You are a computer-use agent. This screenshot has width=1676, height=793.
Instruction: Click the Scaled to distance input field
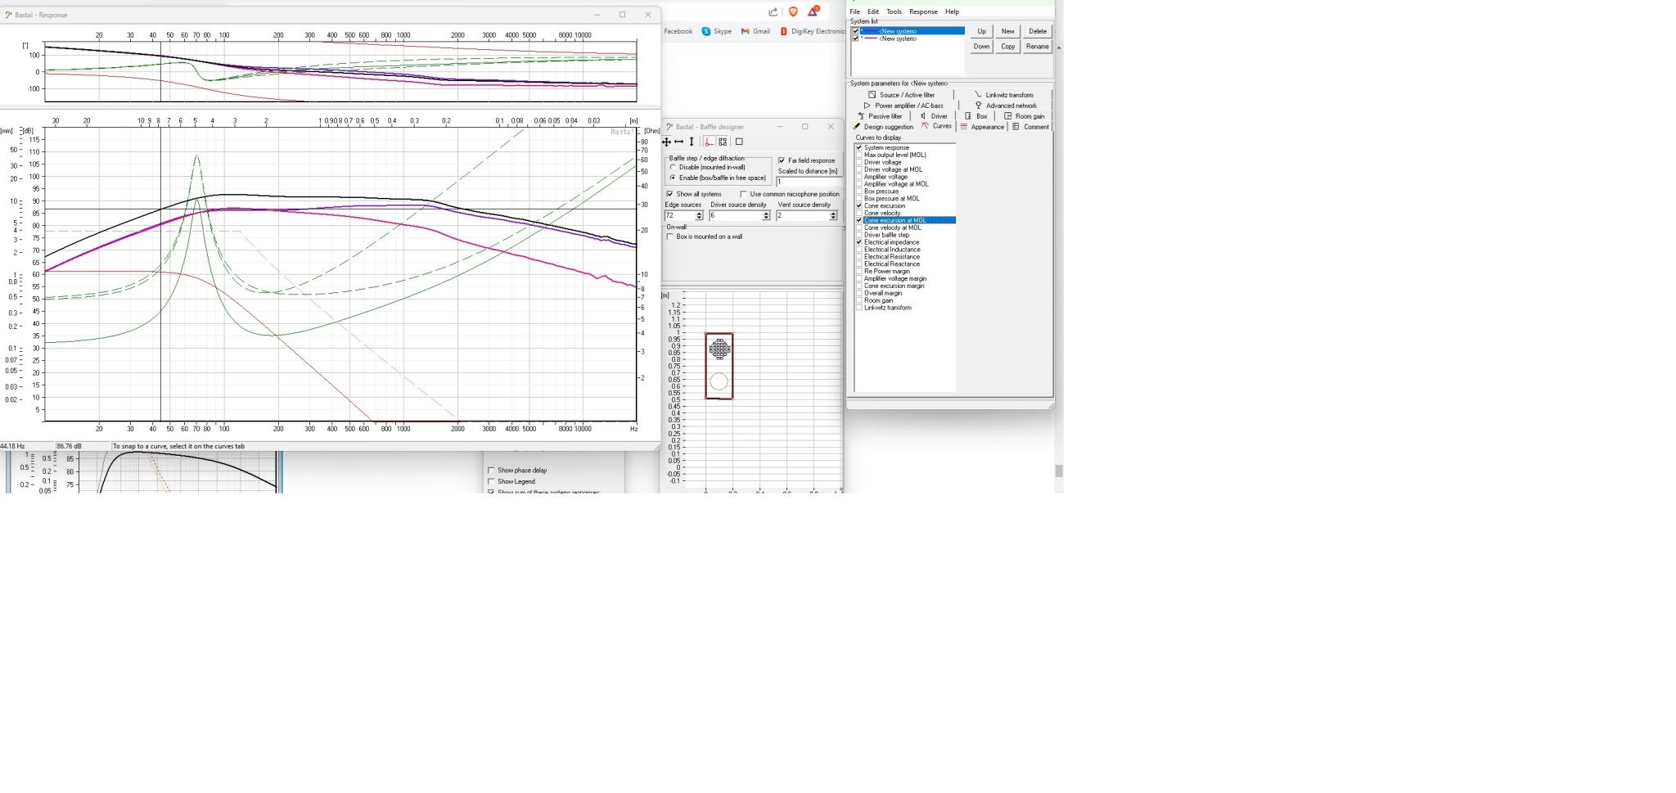pyautogui.click(x=809, y=182)
